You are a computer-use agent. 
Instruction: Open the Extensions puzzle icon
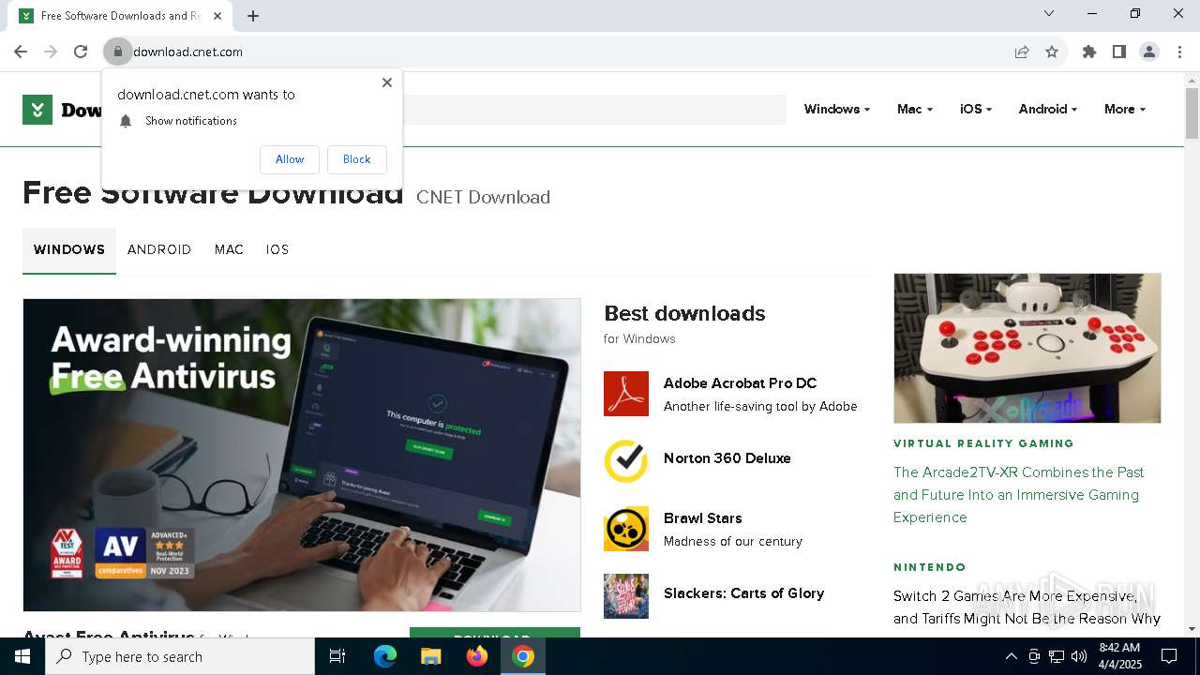tap(1089, 52)
